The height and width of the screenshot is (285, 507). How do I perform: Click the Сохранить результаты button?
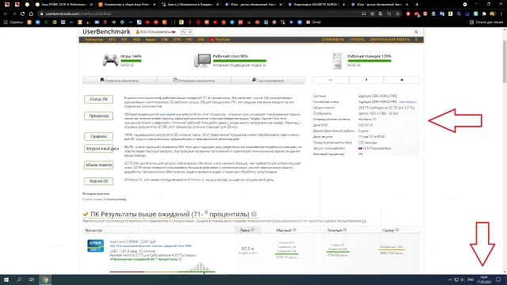click(x=120, y=80)
